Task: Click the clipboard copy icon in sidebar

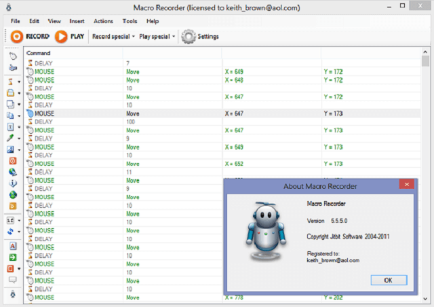Action: pos(10,115)
